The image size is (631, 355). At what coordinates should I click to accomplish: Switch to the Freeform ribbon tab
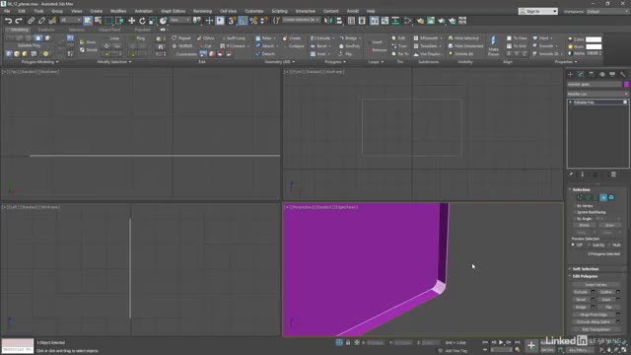tap(46, 30)
